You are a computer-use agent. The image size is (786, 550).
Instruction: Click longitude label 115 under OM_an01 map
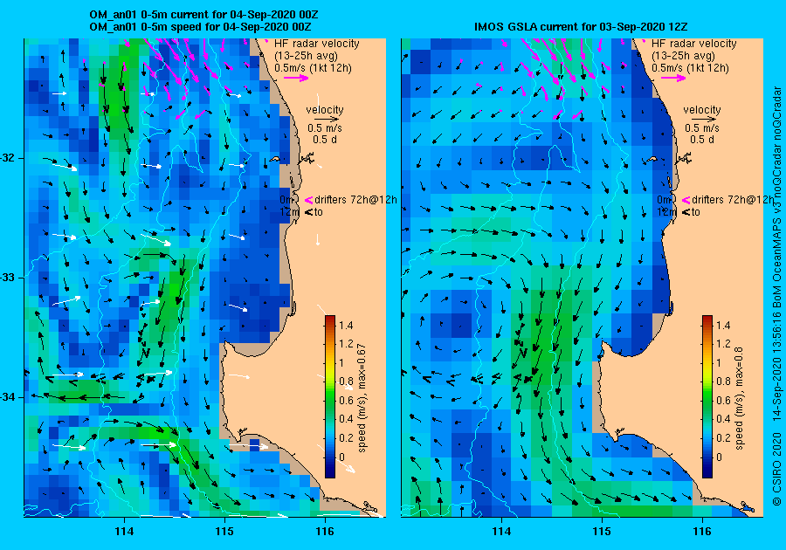224,532
